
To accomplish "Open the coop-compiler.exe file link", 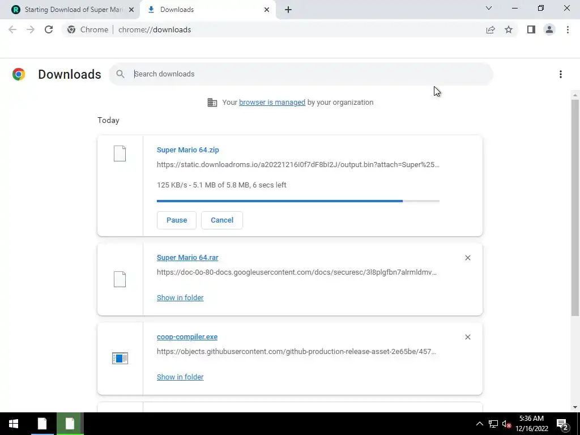I will [187, 337].
